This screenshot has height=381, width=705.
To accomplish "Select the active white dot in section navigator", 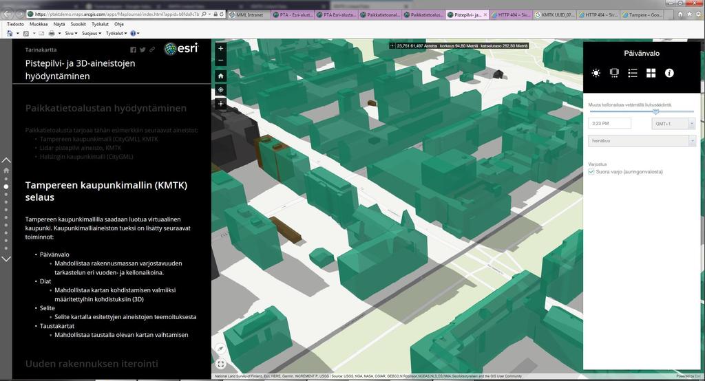I will (x=6, y=186).
